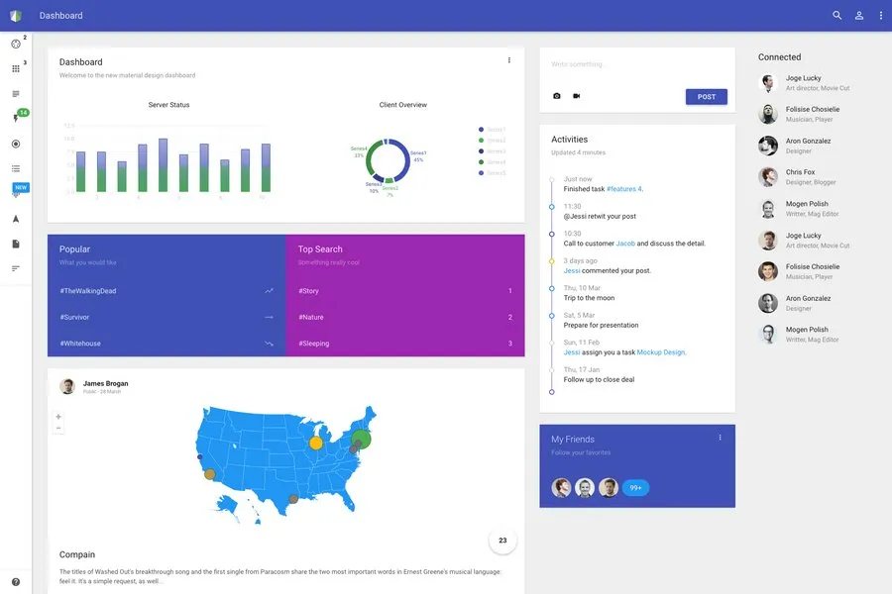Open the user account icon in header
892x594 pixels.
tap(859, 16)
